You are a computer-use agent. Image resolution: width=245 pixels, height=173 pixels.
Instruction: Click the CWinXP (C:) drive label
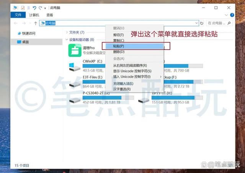[92, 61]
